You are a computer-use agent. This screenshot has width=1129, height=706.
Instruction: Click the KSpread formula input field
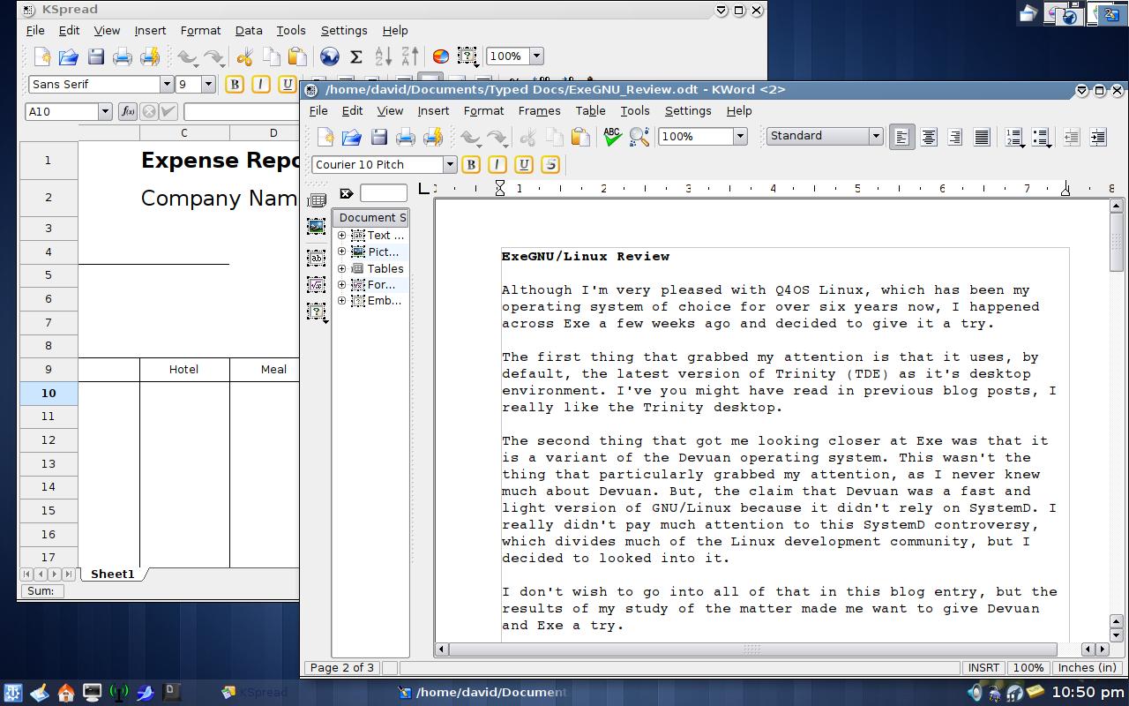tap(241, 111)
